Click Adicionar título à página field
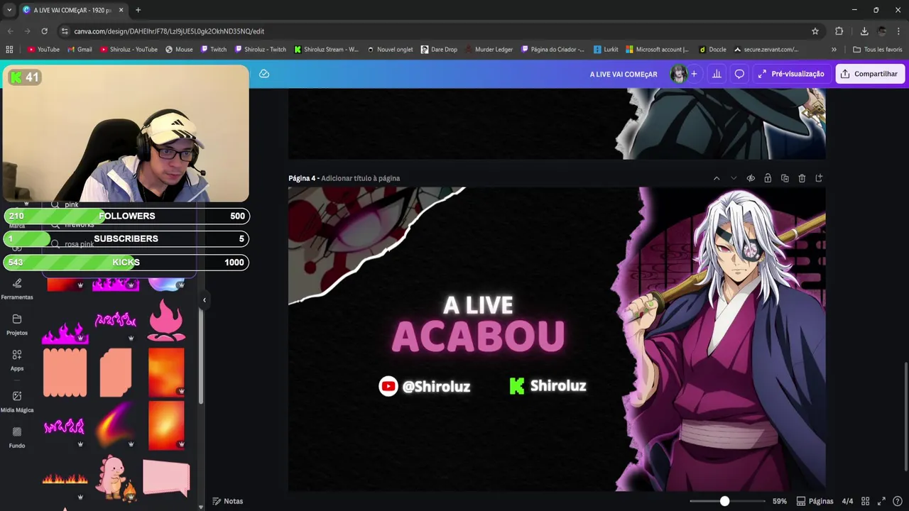The image size is (909, 511). (360, 178)
